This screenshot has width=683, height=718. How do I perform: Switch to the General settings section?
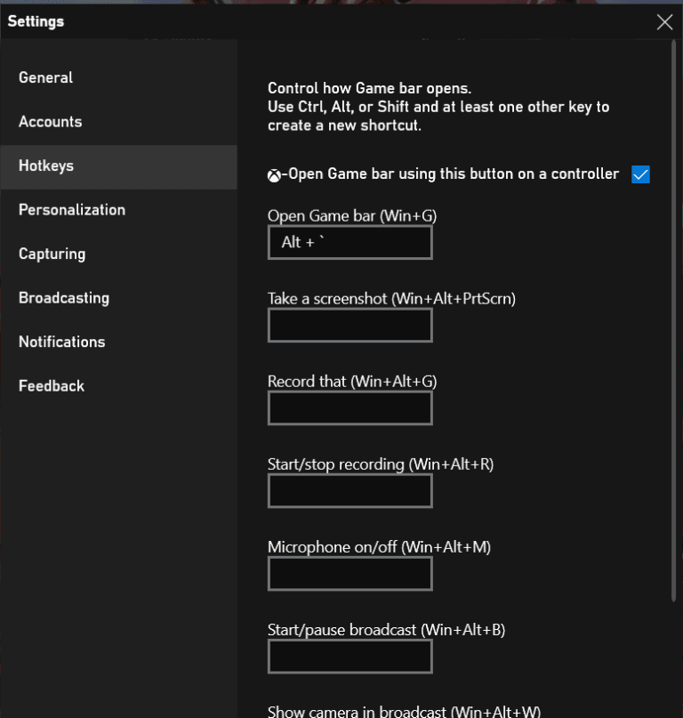(45, 77)
